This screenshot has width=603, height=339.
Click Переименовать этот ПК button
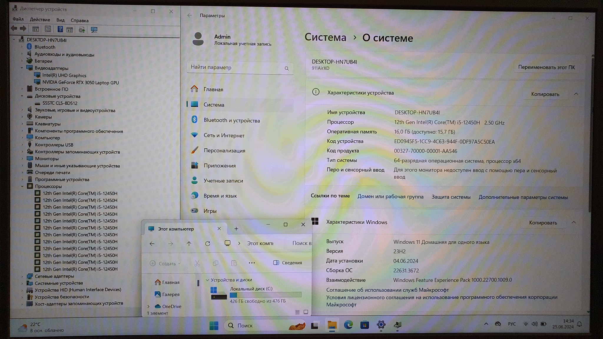(546, 67)
